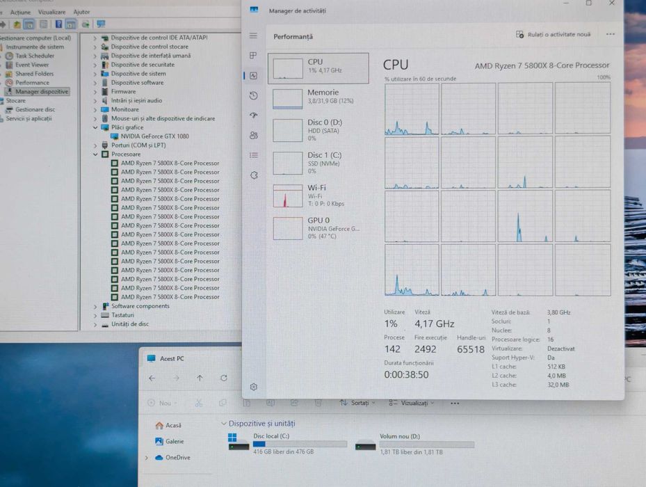Screen dimensions: 646x487
Task: Click back arrow in Acest PC window
Action: tap(152, 378)
